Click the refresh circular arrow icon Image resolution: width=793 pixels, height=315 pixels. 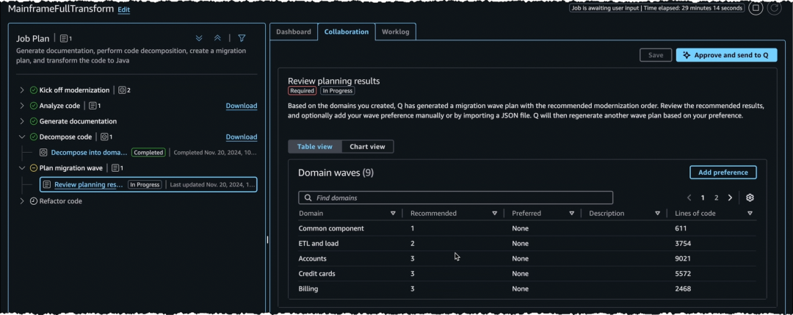click(774, 8)
